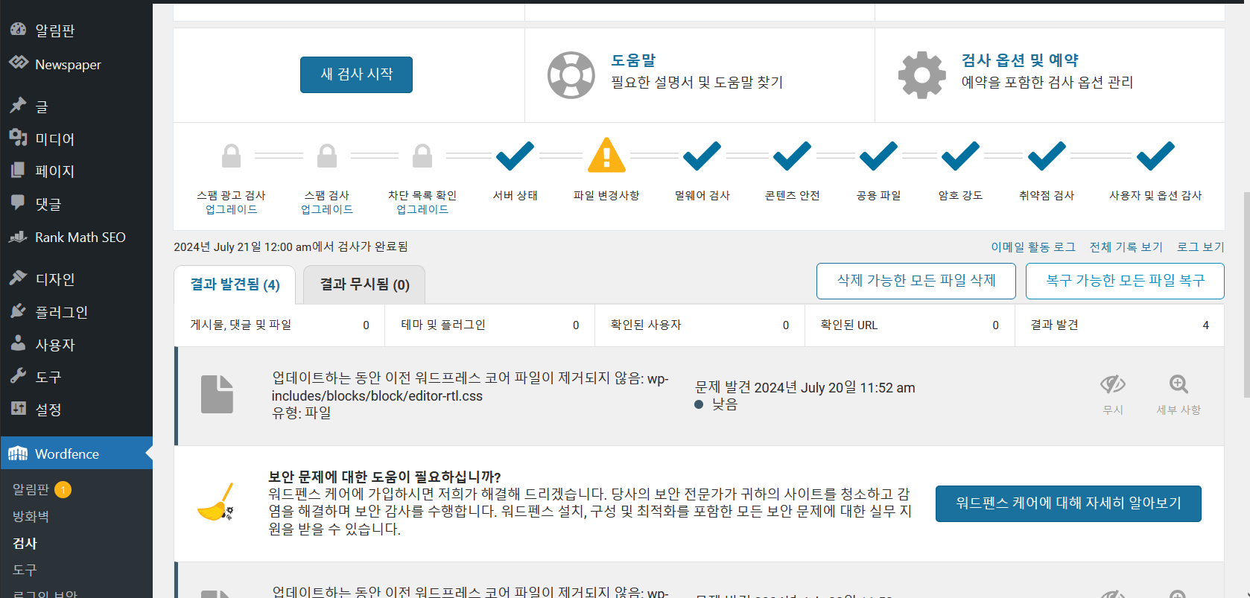
Task: Click 삭제 가능한 모든 파일 삭제 button
Action: (916, 281)
